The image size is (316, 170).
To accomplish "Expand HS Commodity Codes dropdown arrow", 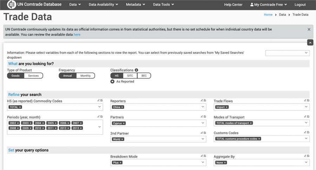I will pyautogui.click(x=99, y=107).
